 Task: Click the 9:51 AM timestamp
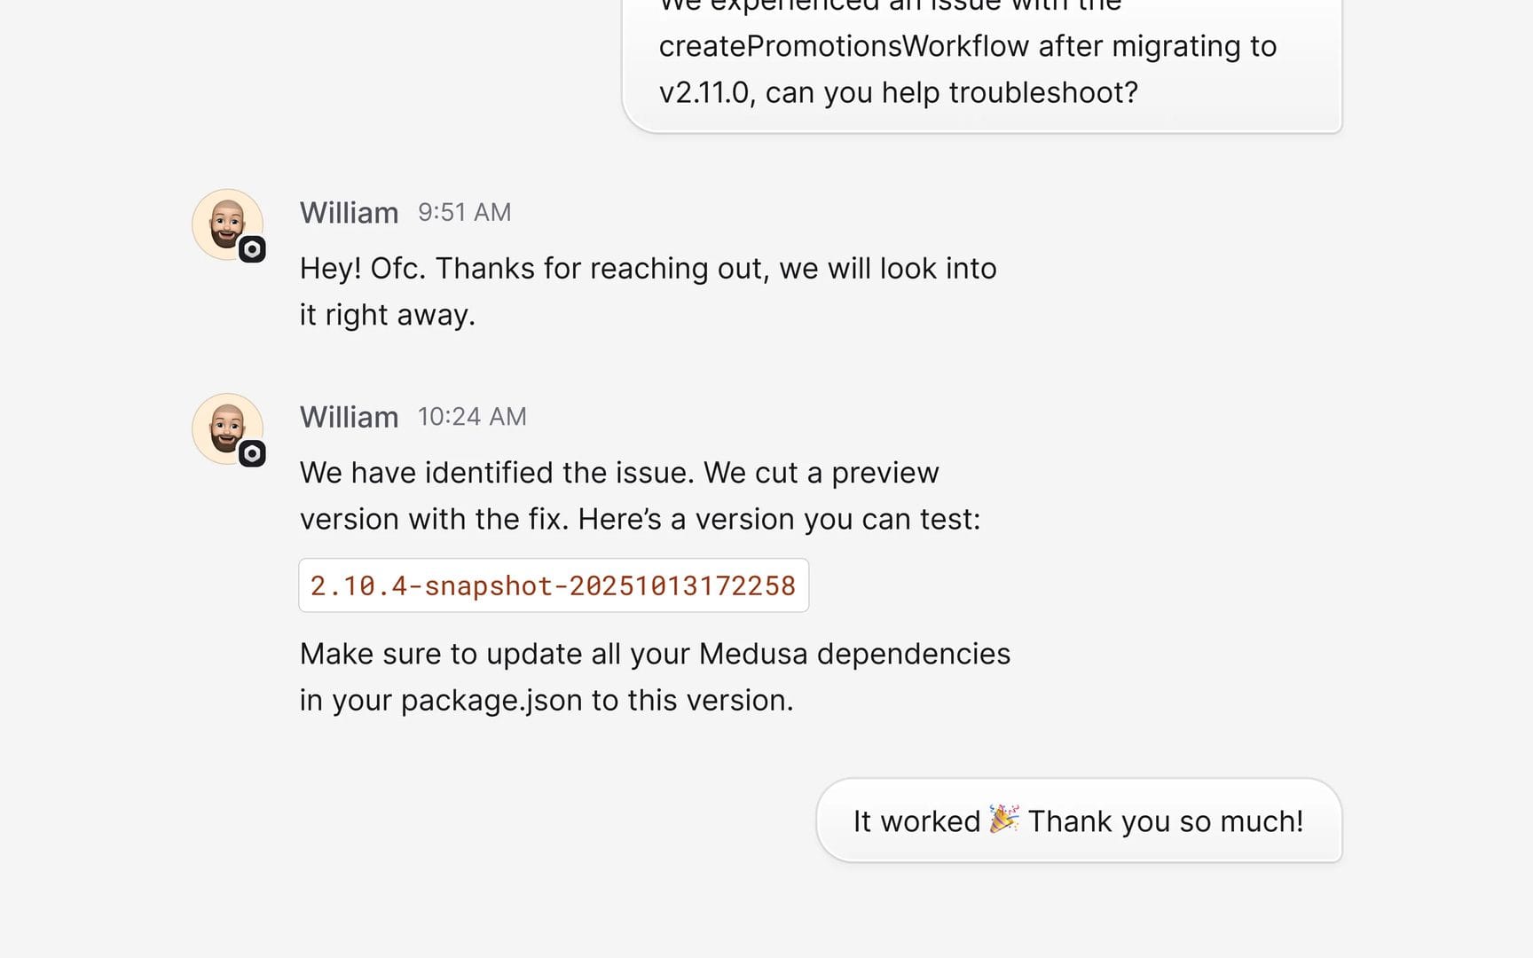click(465, 213)
